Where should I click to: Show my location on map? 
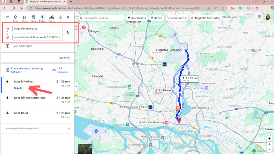[270, 139]
